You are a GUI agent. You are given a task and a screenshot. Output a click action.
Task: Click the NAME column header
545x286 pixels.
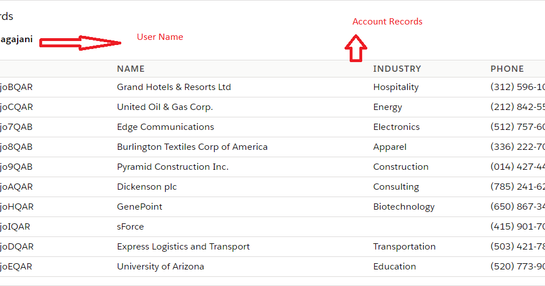click(130, 69)
